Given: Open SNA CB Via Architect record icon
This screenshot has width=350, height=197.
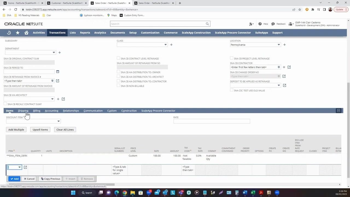Looking at the screenshot, I should pos(63,99).
